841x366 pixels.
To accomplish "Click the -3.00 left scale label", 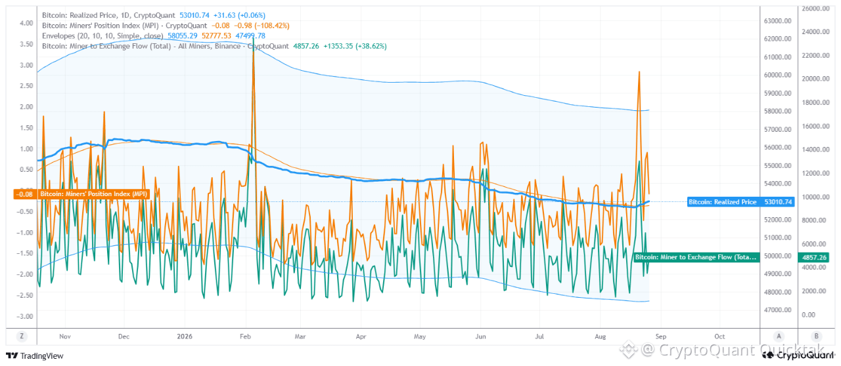I will [x=24, y=317].
